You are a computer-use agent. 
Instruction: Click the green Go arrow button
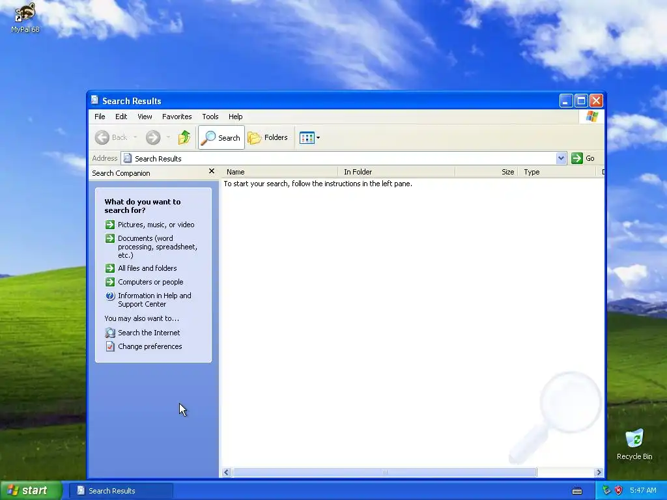[x=577, y=158]
